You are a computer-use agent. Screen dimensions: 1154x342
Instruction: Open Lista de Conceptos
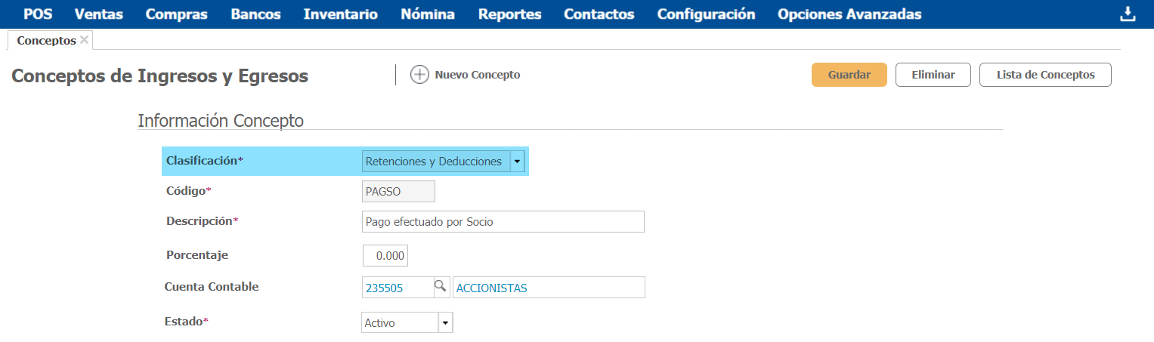(x=1044, y=75)
